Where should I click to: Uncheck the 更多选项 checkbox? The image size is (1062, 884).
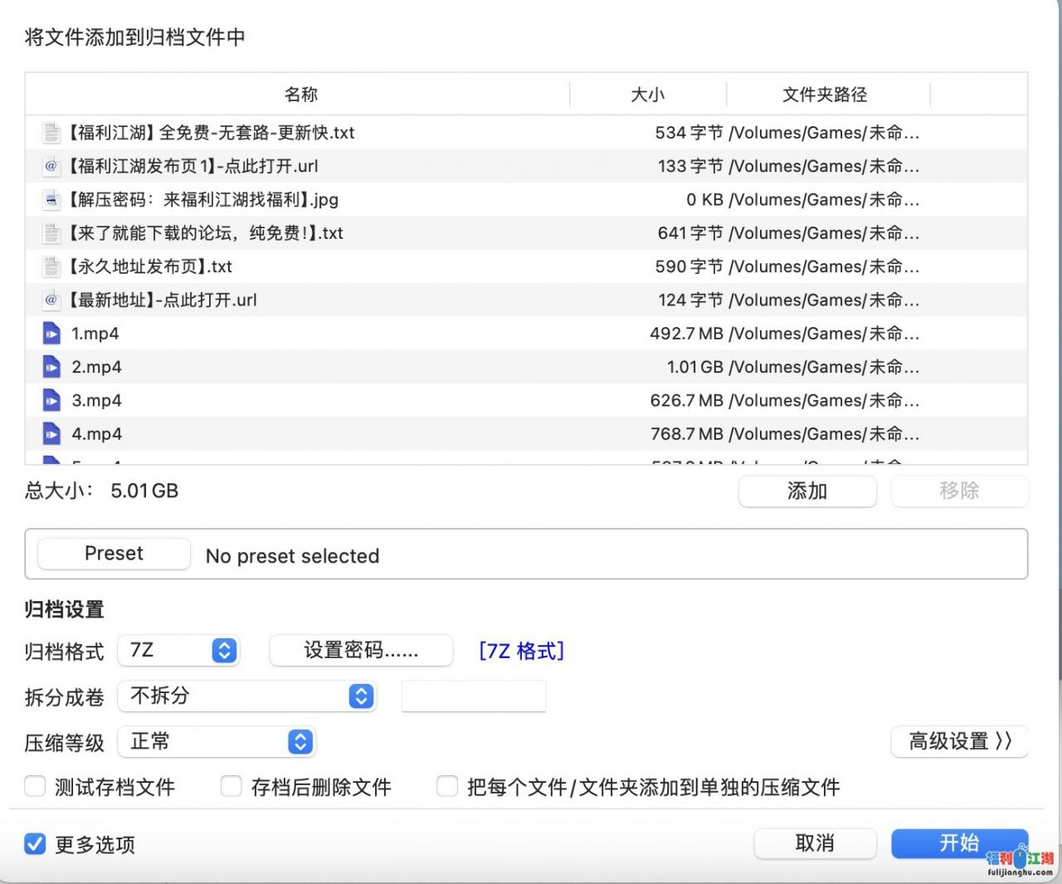pyautogui.click(x=35, y=844)
